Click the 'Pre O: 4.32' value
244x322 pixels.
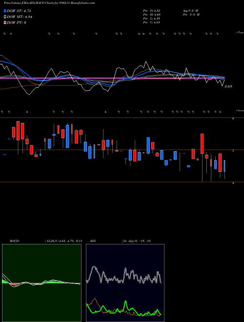152,10
